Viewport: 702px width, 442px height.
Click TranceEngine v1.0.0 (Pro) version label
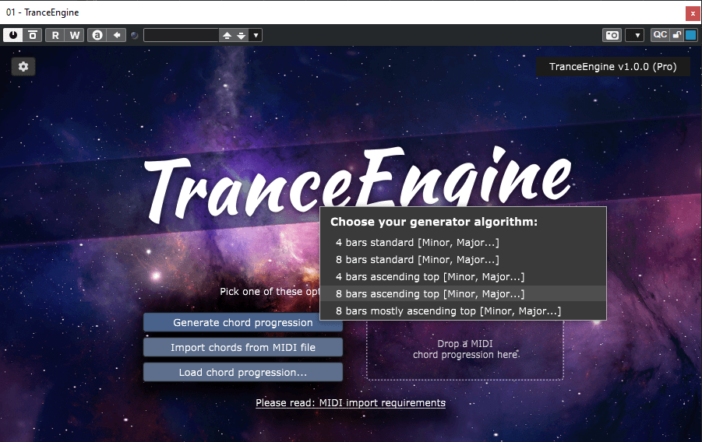(613, 67)
